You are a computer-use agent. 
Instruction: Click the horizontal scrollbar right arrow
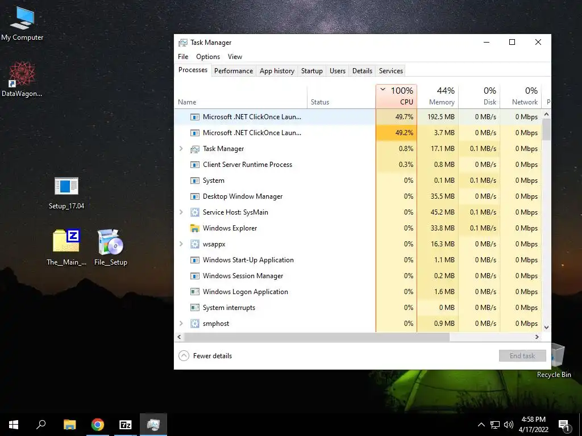tap(537, 337)
